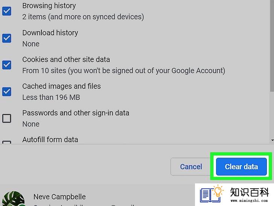
Task: Click the Cookies and other site data label
Action: [x=66, y=60]
